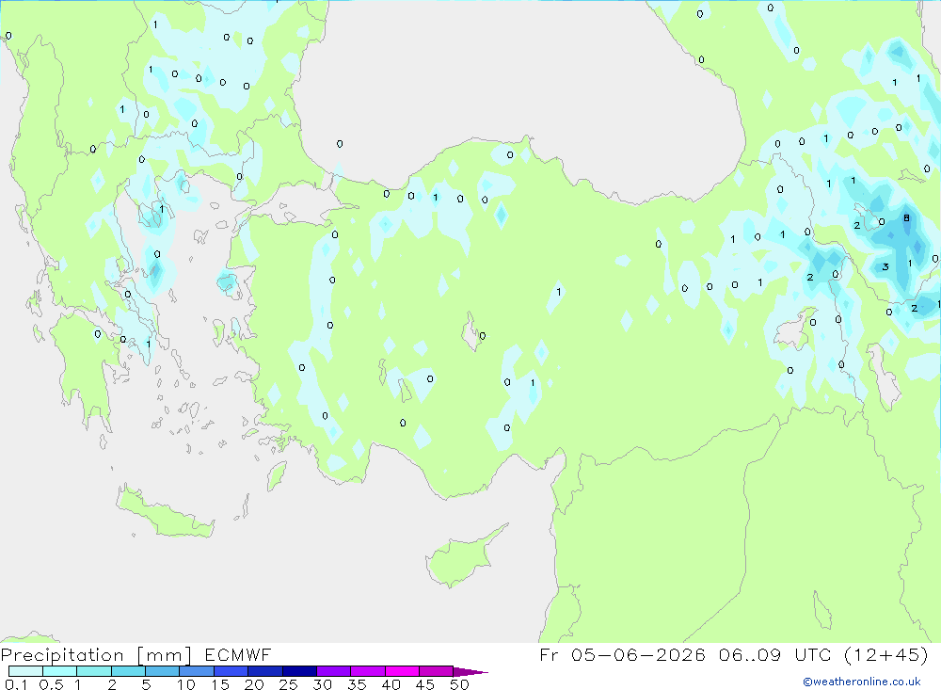The image size is (941, 690).
Task: Click the above-50 arrow tip of the legend
Action: tap(470, 671)
